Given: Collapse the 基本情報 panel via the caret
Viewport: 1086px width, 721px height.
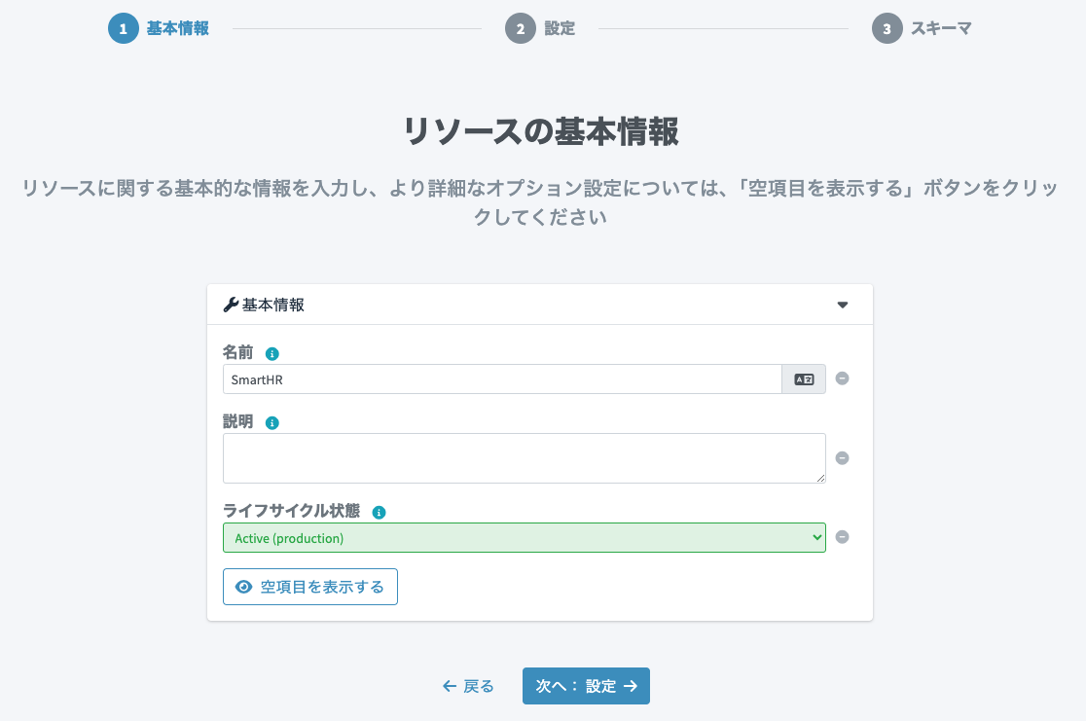Looking at the screenshot, I should pyautogui.click(x=842, y=305).
